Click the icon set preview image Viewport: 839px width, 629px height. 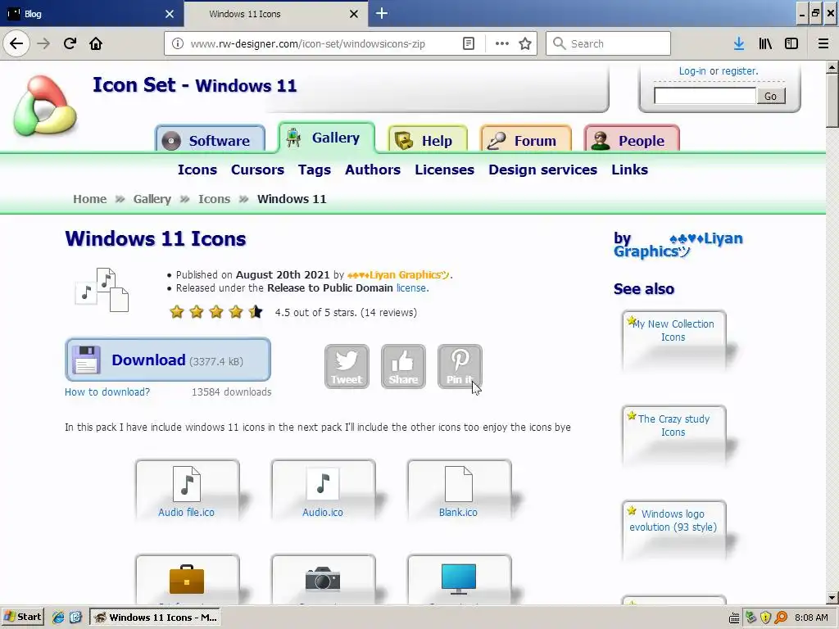(x=102, y=290)
